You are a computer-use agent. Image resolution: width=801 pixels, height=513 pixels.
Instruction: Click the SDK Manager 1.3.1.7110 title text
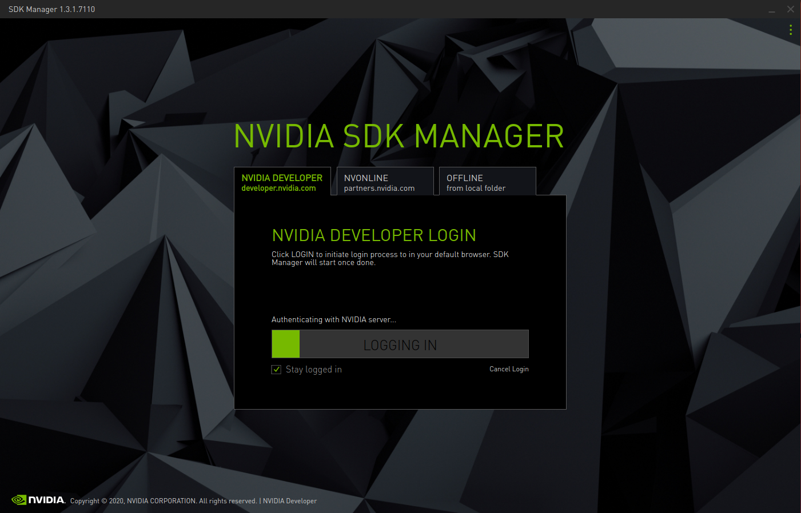51,9
